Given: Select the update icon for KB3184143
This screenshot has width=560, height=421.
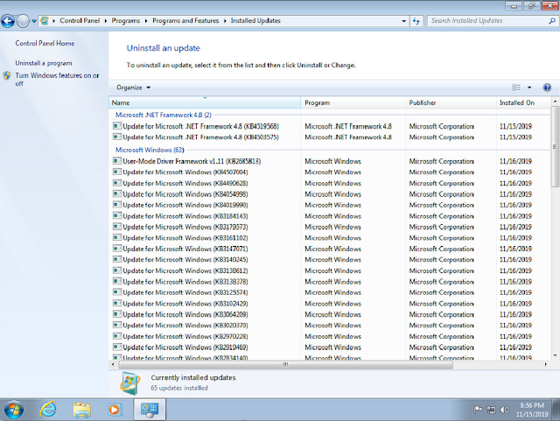Looking at the screenshot, I should (117, 216).
